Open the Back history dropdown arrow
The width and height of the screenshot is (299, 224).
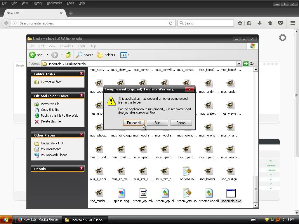coord(47,55)
